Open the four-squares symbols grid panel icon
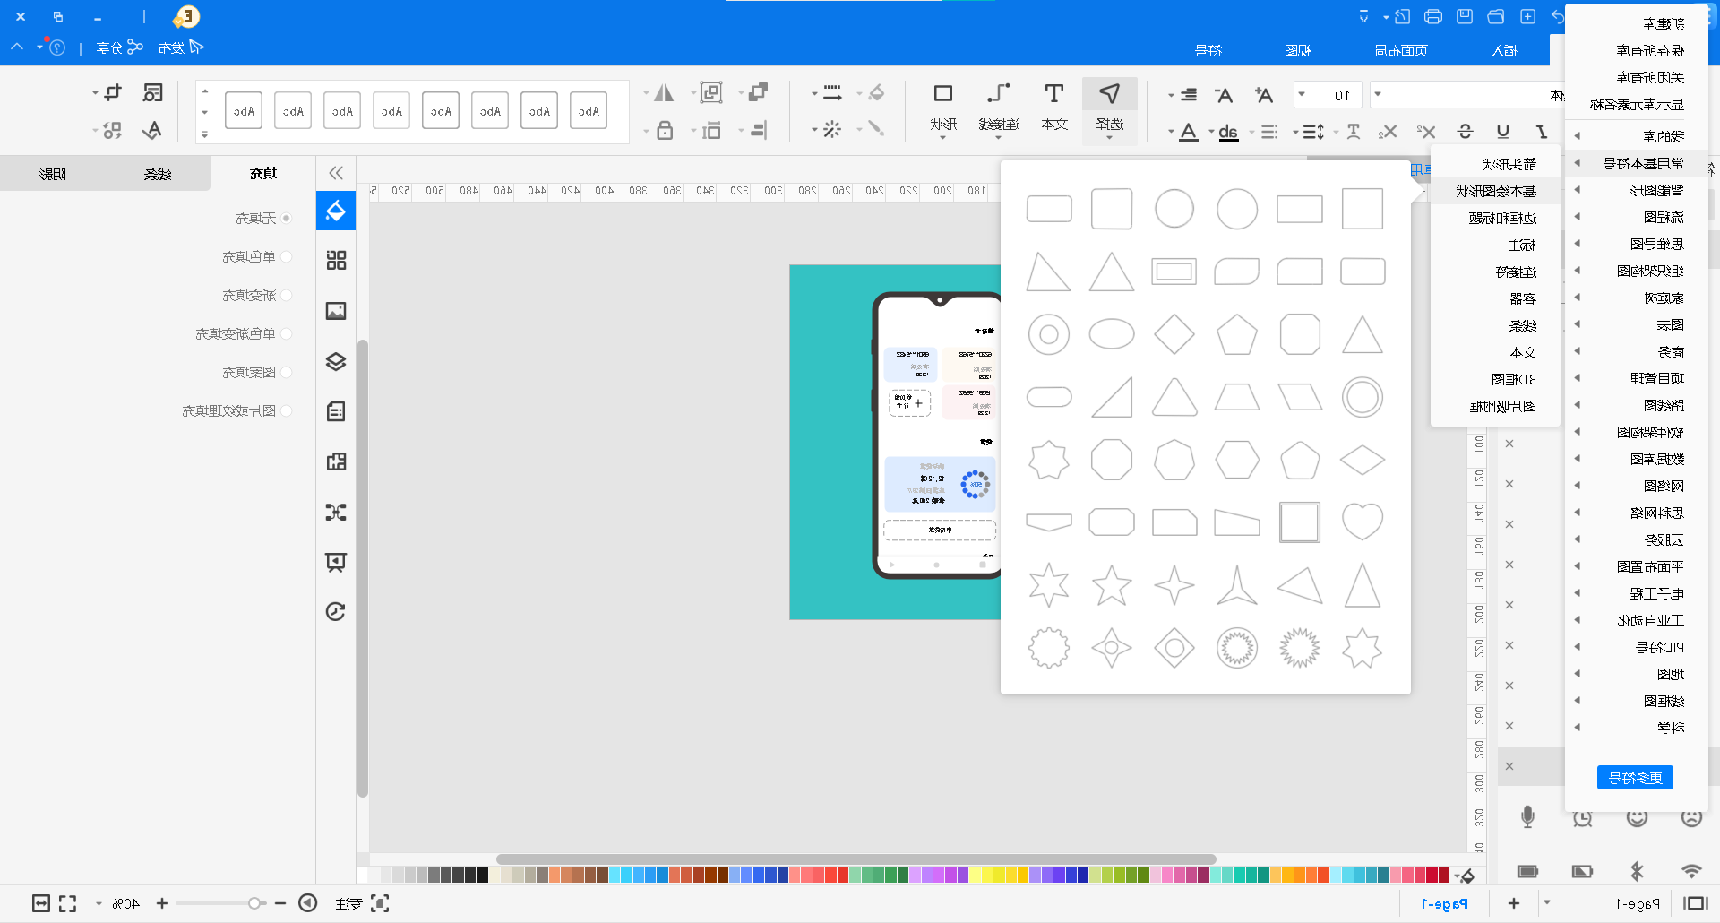This screenshot has width=1720, height=923. [336, 261]
